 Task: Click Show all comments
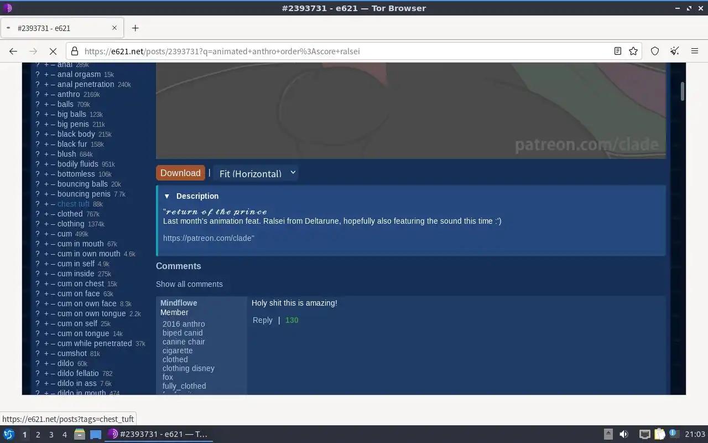tap(189, 284)
